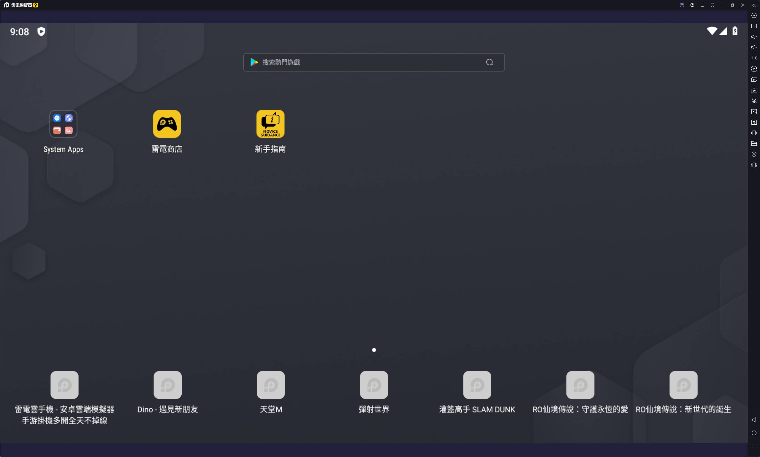Open the hamburger menu in title bar
The height and width of the screenshot is (457, 760).
click(702, 5)
